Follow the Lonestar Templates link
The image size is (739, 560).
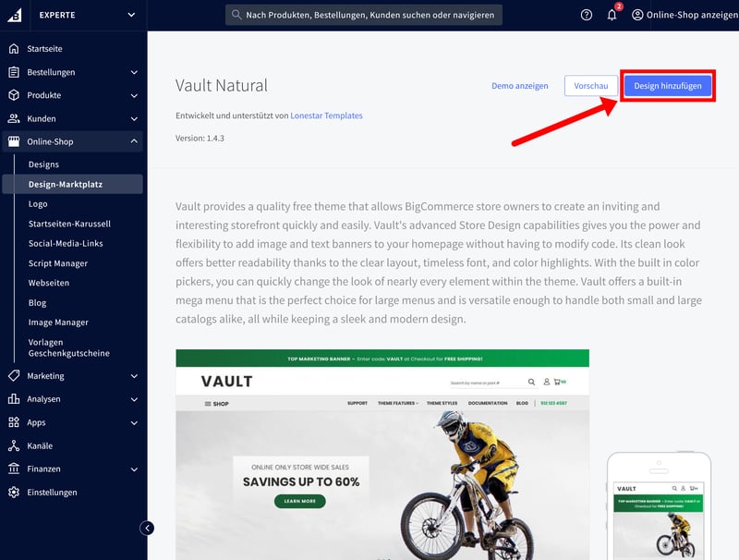326,116
